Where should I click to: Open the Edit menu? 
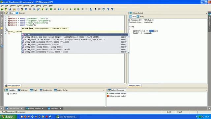7,6
